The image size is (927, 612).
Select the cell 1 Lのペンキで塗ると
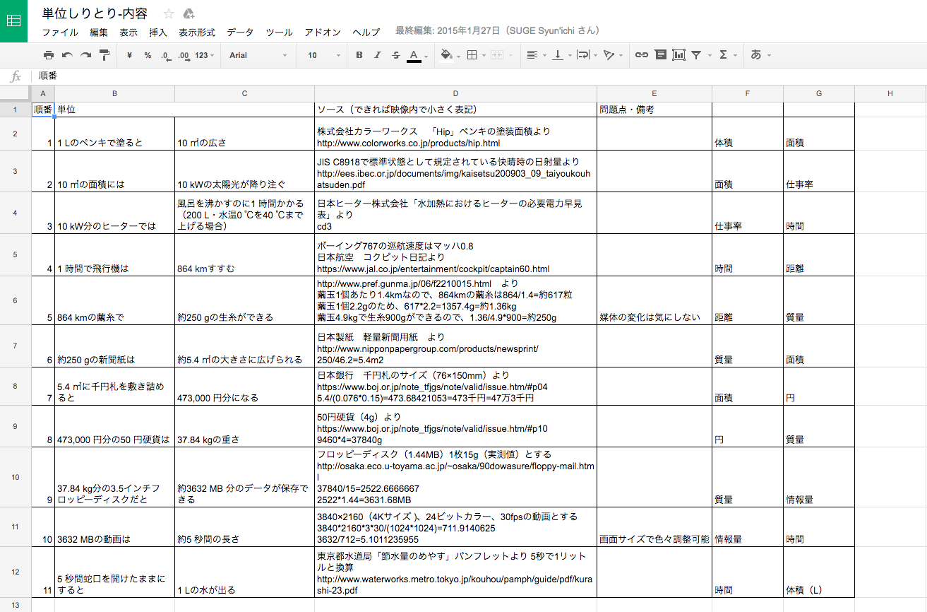click(x=115, y=133)
